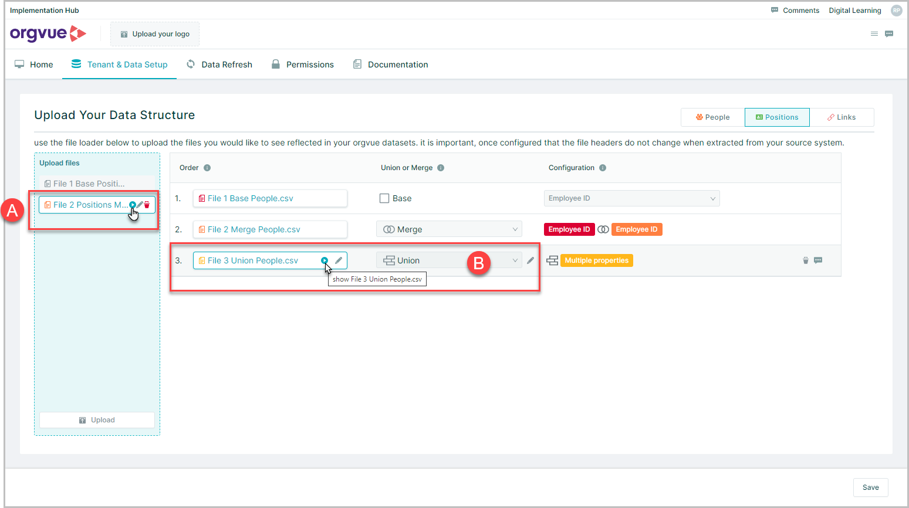Click the RP user avatar

tap(896, 11)
